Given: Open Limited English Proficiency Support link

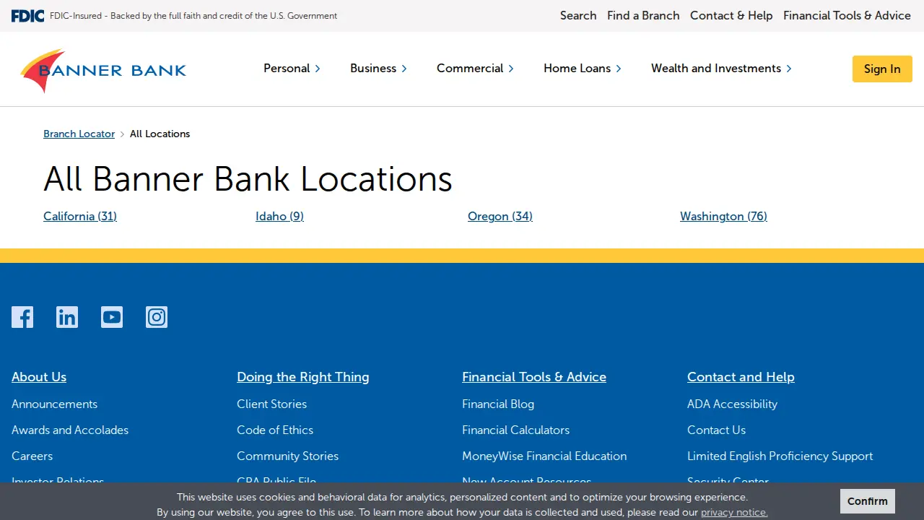Looking at the screenshot, I should [x=780, y=456].
